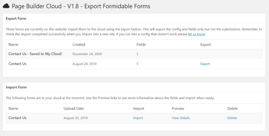View Details of Contact Us form
269x136 pixels.
coord(181,118)
